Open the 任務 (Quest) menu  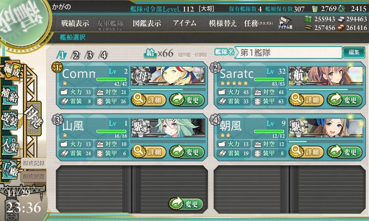click(258, 23)
